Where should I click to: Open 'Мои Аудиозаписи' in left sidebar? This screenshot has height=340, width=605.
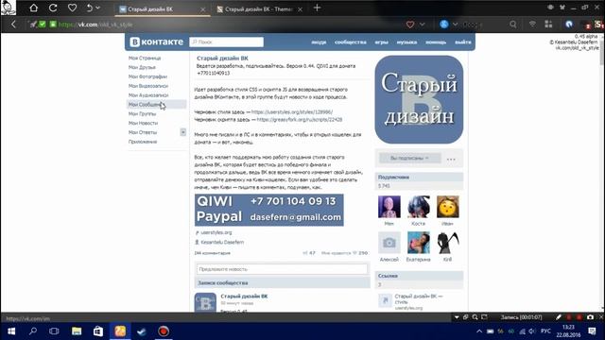(x=148, y=94)
